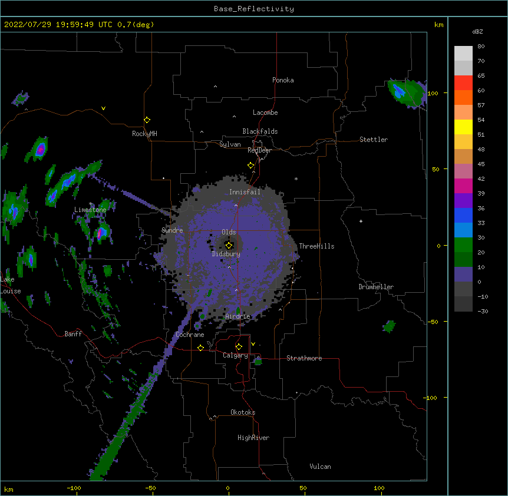Click the storm cell northeast of Stettler
The width and height of the screenshot is (508, 496).
click(407, 93)
